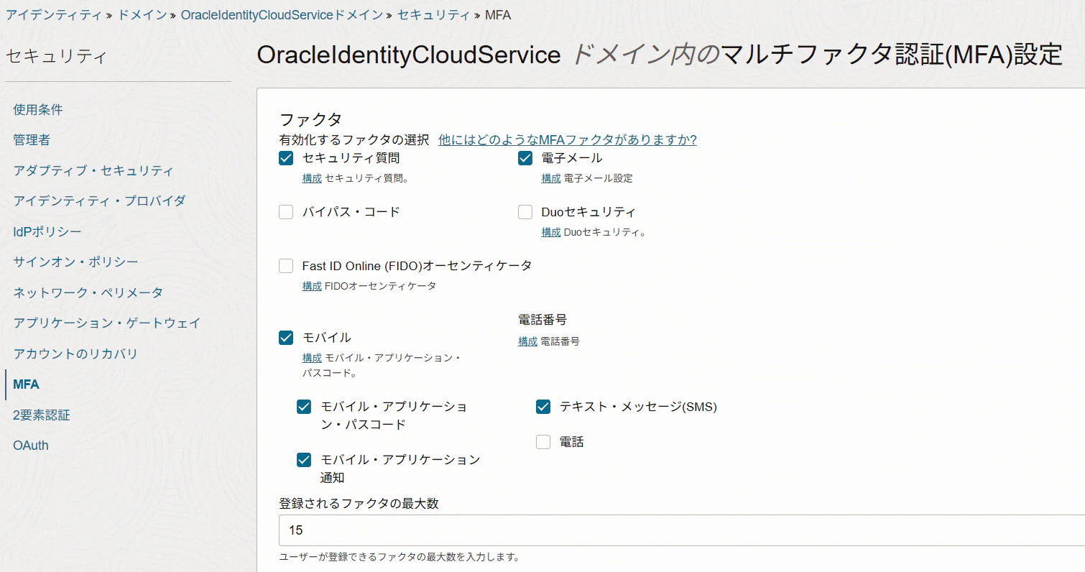
Task: Enable the バイパス・コード checkbox
Action: [x=286, y=212]
